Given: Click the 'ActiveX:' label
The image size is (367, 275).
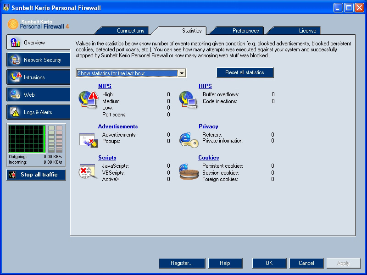Looking at the screenshot, I should pyautogui.click(x=111, y=179).
